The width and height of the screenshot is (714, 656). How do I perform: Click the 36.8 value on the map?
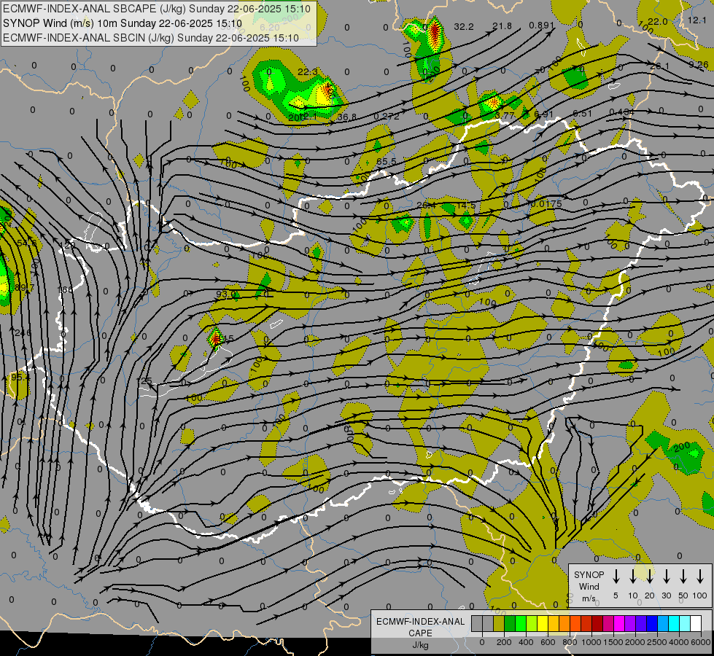pos(346,117)
